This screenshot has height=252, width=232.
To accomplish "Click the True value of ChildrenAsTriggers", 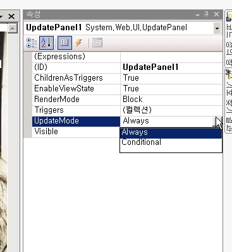I will 131,78.
